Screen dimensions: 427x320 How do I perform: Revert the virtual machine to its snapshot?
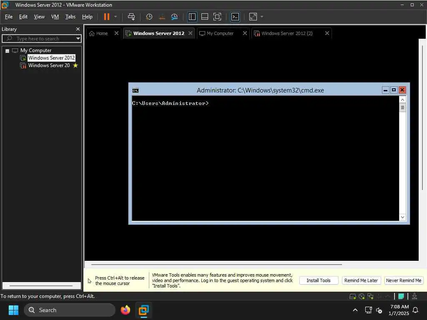pyautogui.click(x=162, y=17)
